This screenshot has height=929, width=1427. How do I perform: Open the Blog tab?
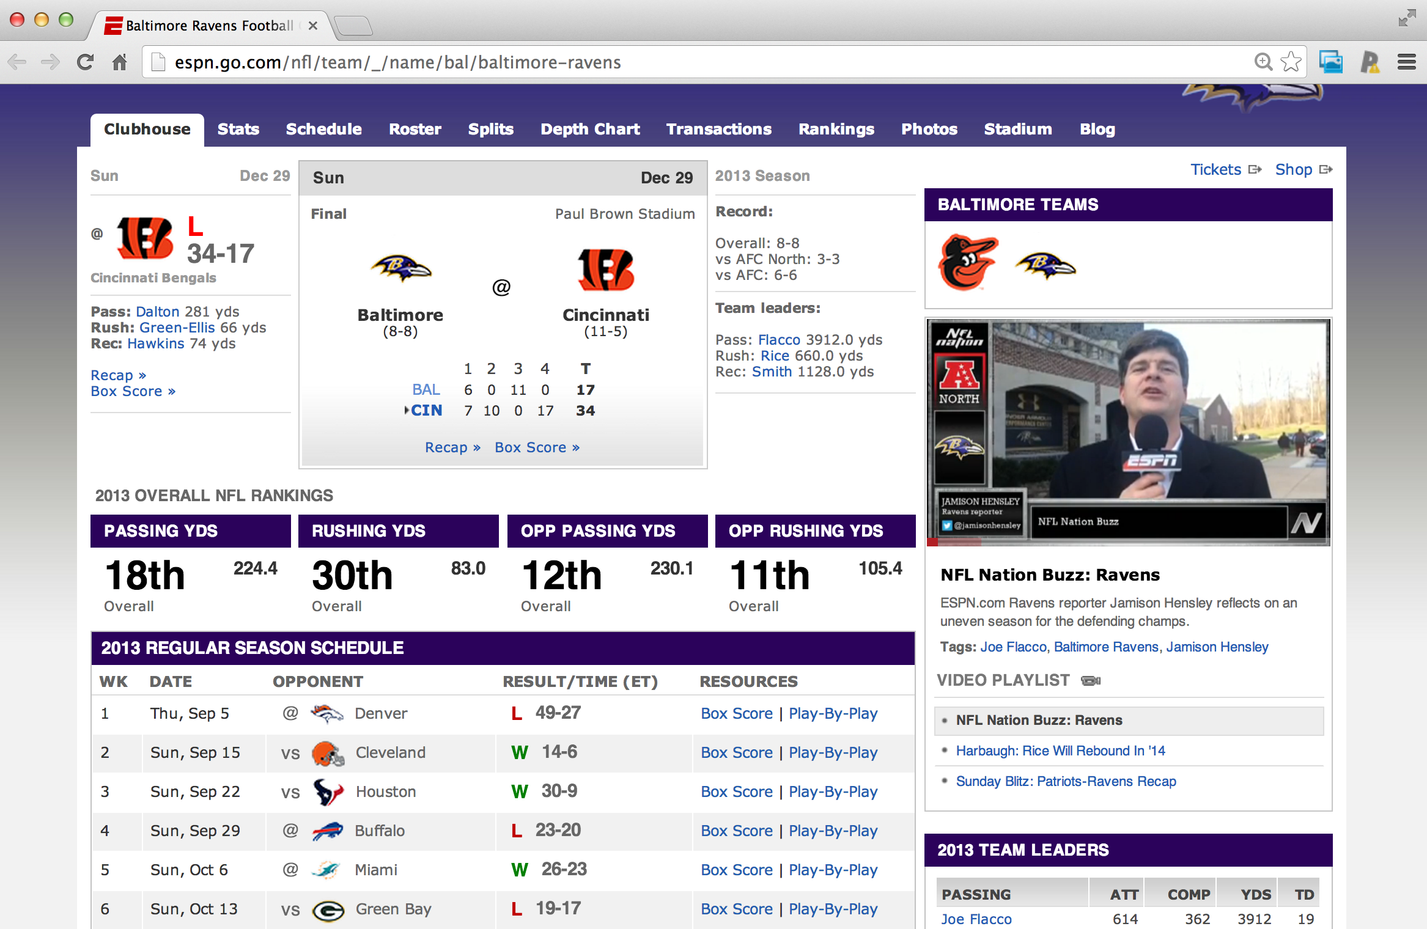(1097, 129)
